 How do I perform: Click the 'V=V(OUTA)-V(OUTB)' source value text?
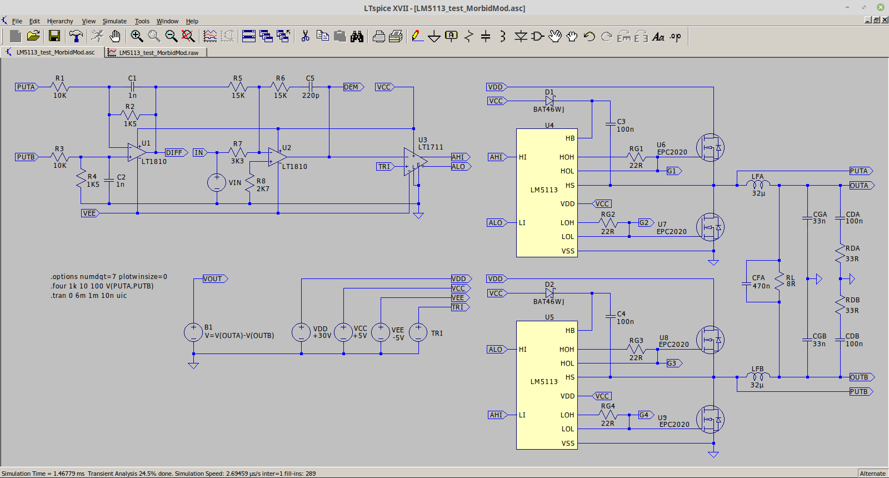[x=239, y=336]
